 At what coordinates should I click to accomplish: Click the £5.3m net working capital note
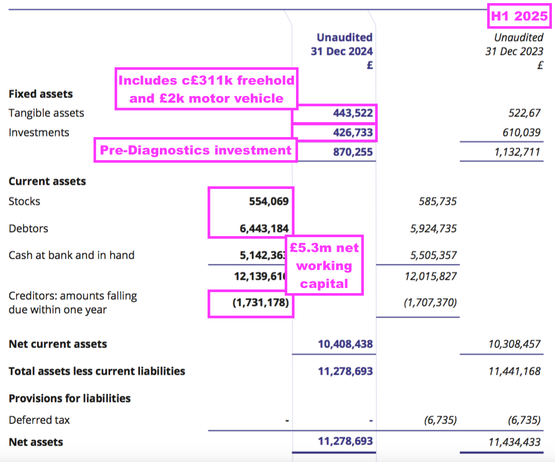click(x=324, y=265)
